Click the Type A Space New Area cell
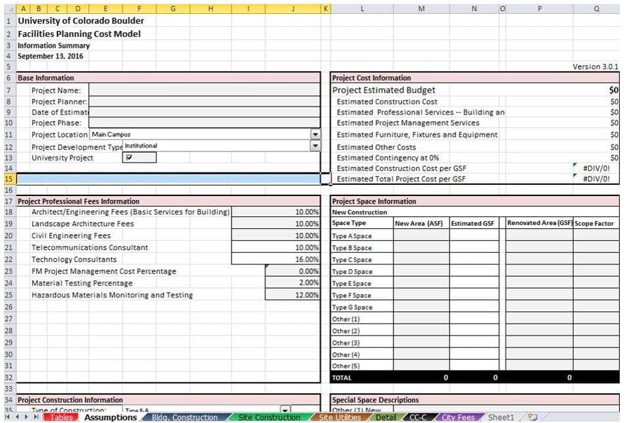This screenshot has width=625, height=423. [x=421, y=236]
